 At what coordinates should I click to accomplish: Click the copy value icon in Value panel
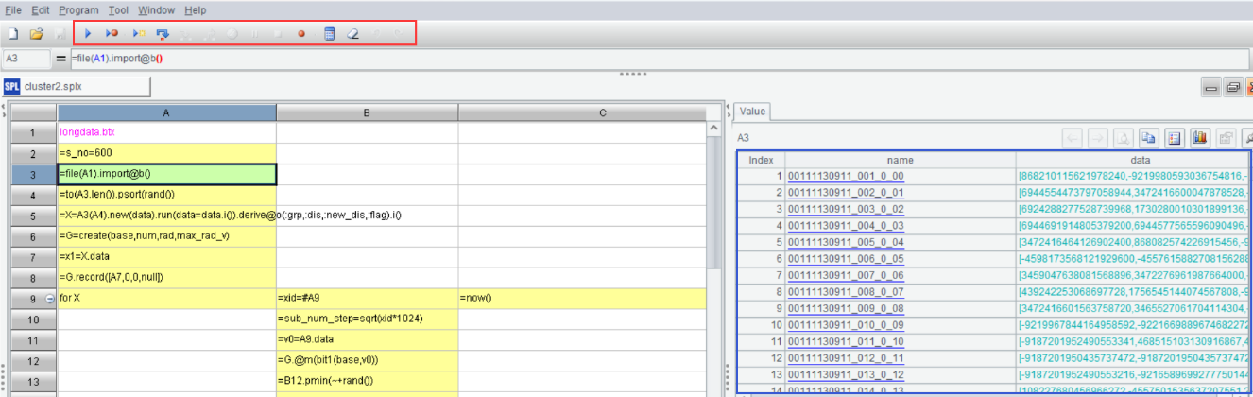[1147, 138]
